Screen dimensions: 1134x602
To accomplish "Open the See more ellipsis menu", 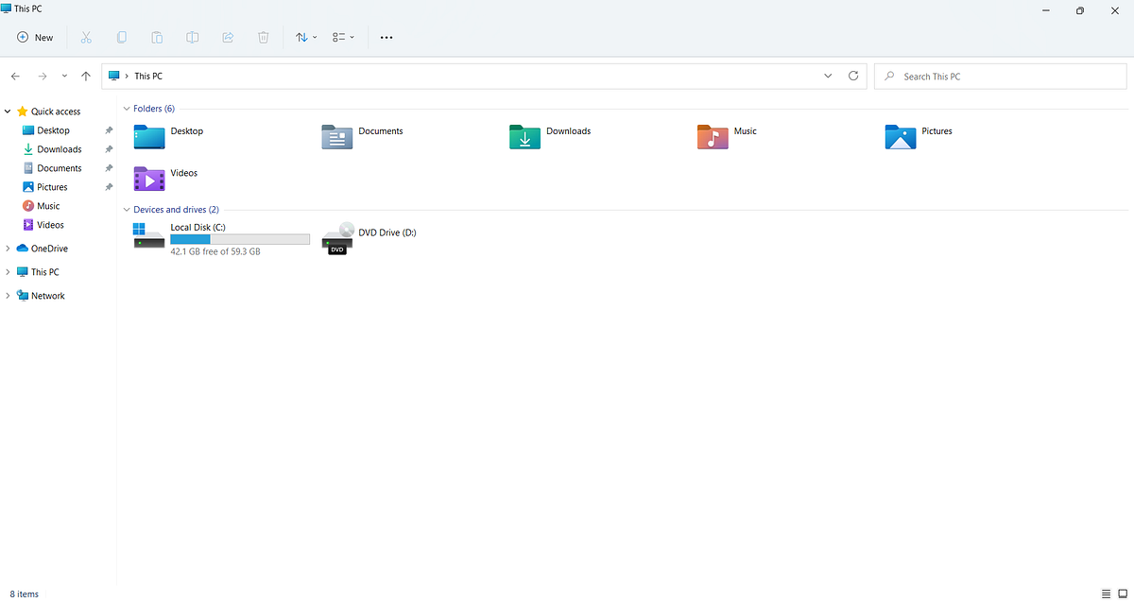I will point(387,37).
